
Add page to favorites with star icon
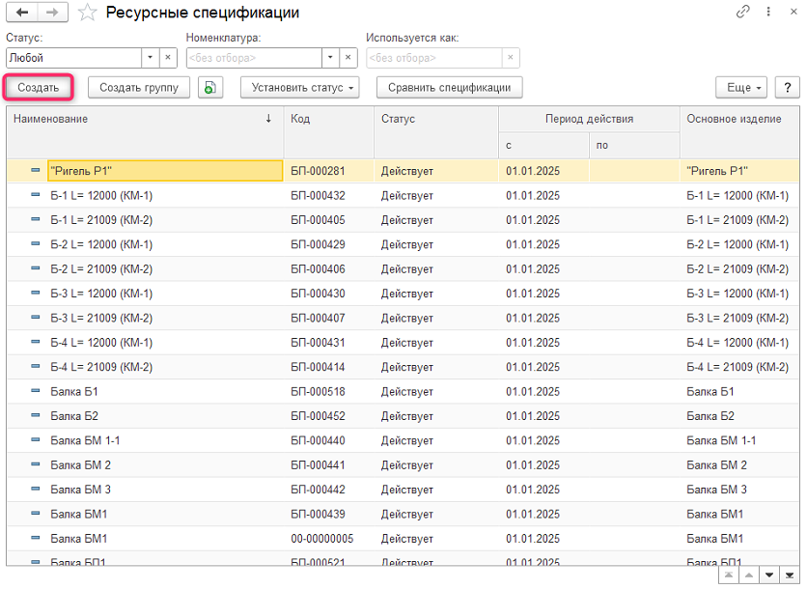(87, 13)
